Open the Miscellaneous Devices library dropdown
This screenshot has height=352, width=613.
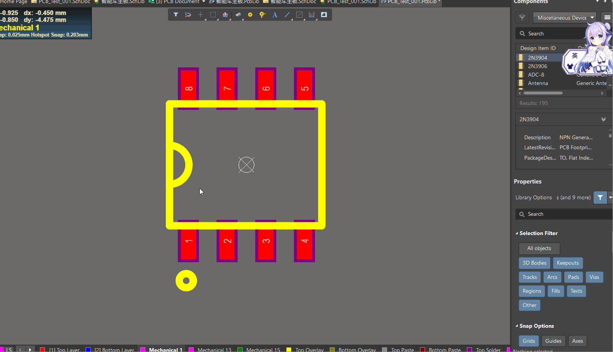tap(564, 18)
